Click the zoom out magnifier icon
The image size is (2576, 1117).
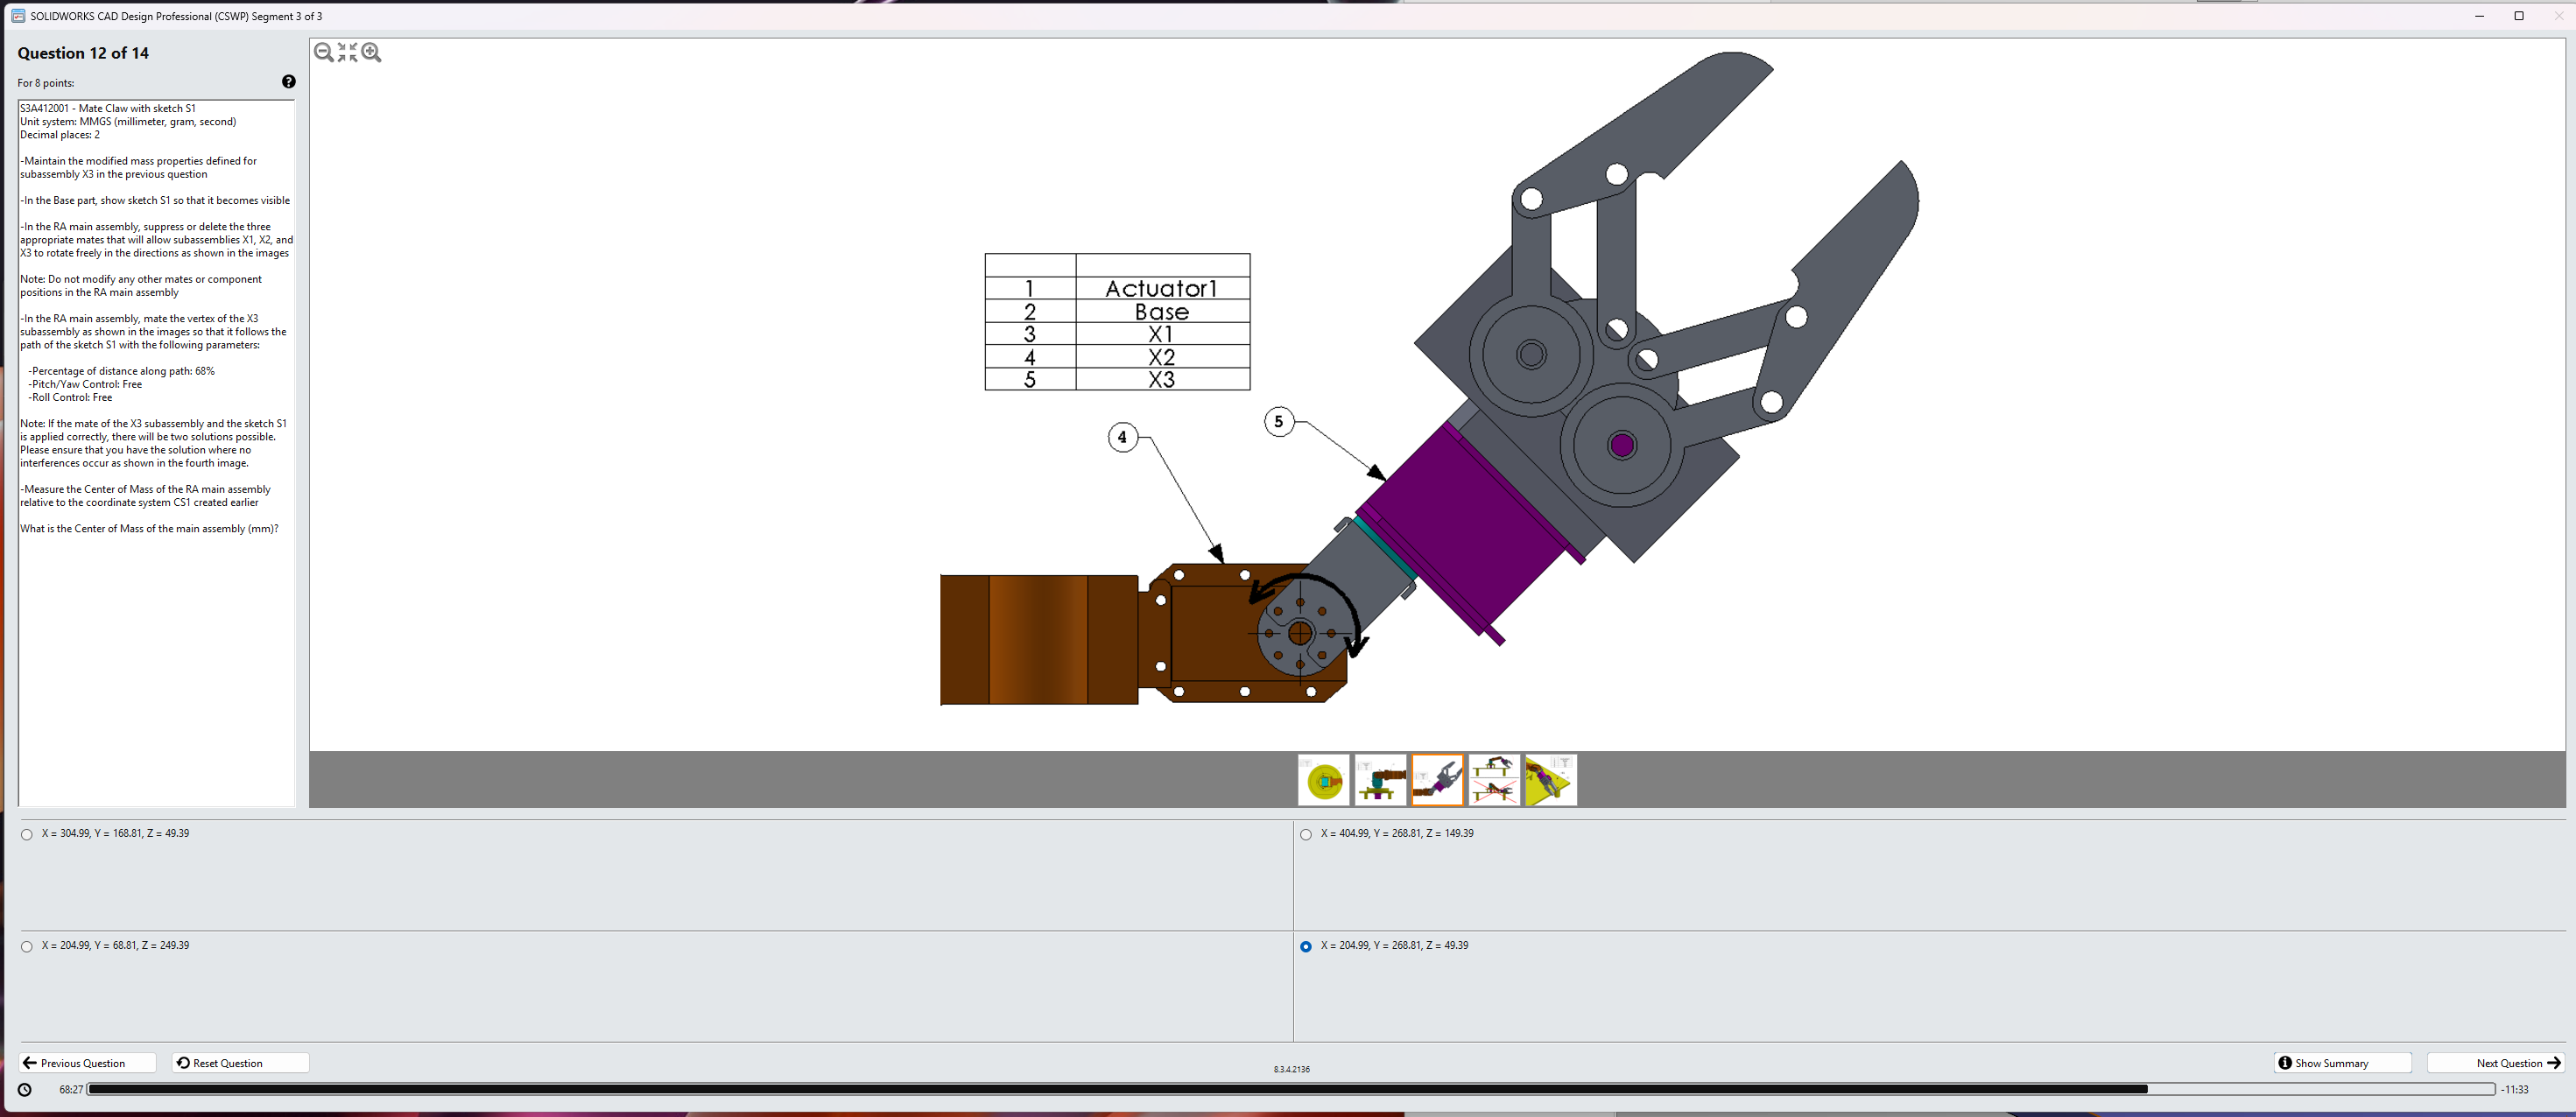point(323,52)
